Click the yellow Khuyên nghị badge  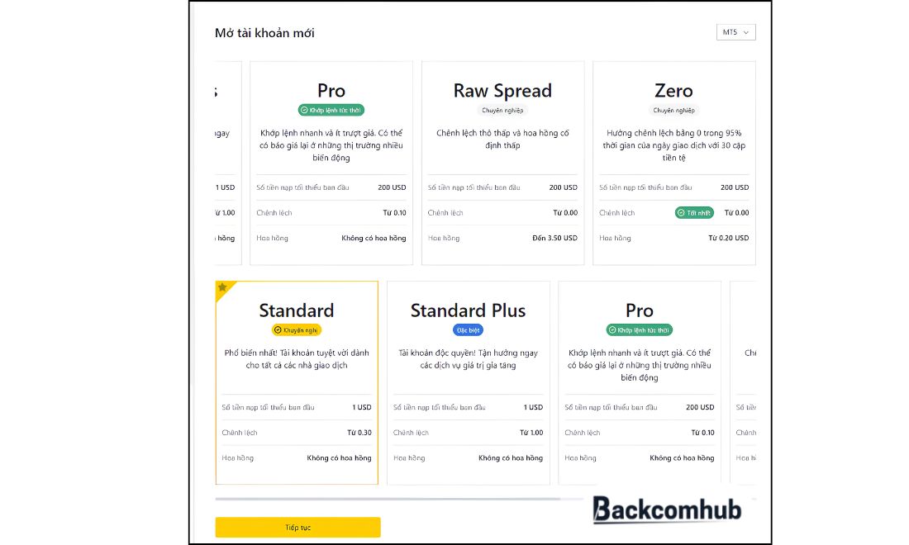[296, 330]
